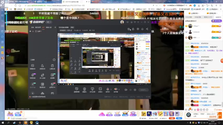This screenshot has width=223, height=125.
Task: Open Steam from the taskbar
Action: click(14, 123)
